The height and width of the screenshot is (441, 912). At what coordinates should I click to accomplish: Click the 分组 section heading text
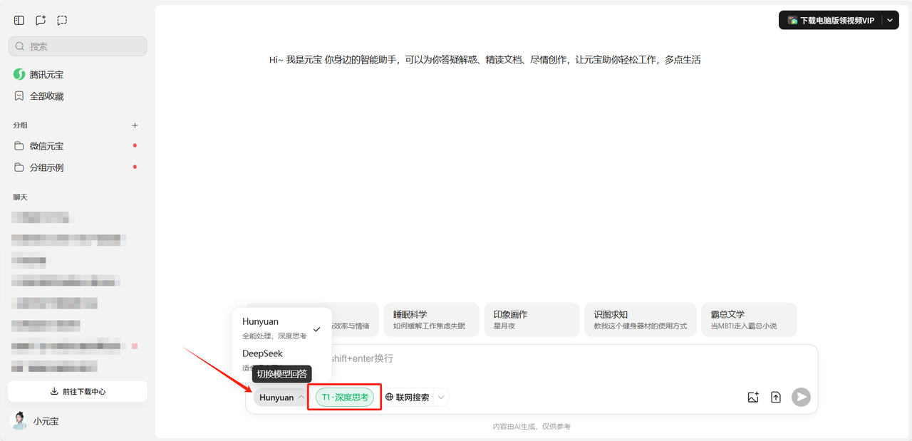pyautogui.click(x=20, y=125)
